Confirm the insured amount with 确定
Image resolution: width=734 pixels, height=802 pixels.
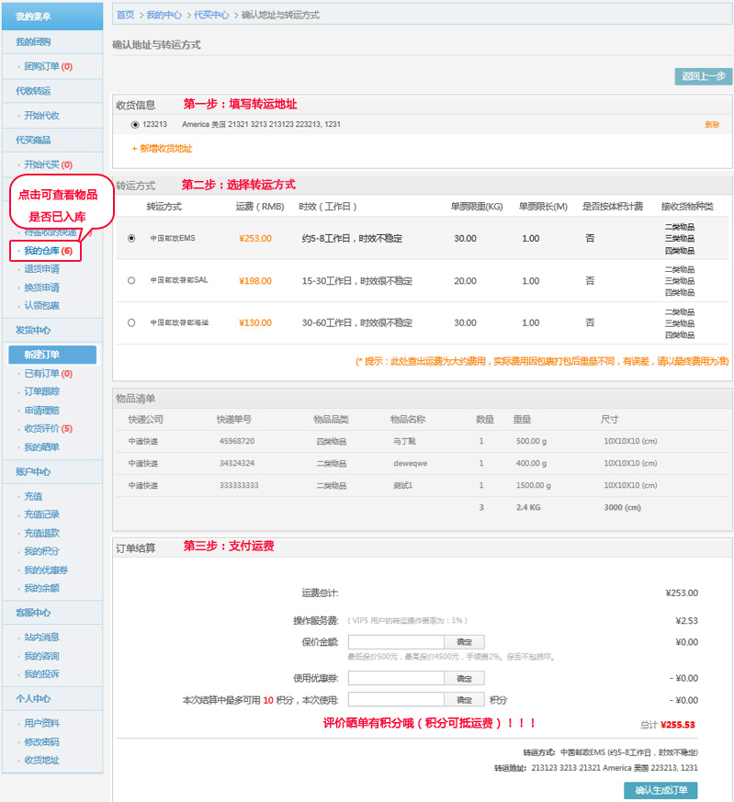coord(464,642)
